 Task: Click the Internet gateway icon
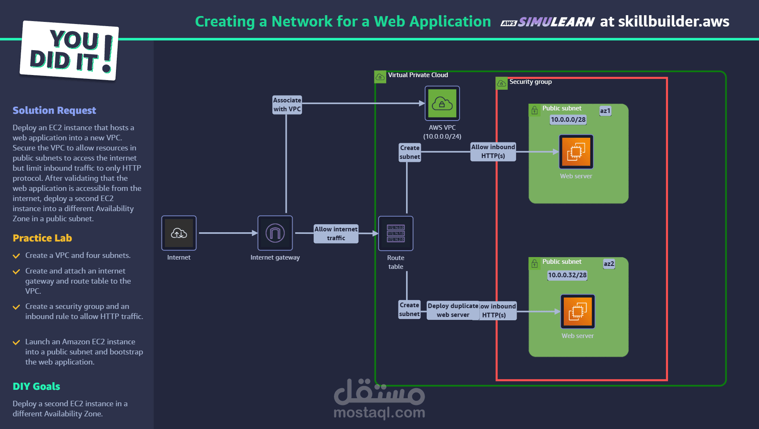tap(275, 233)
